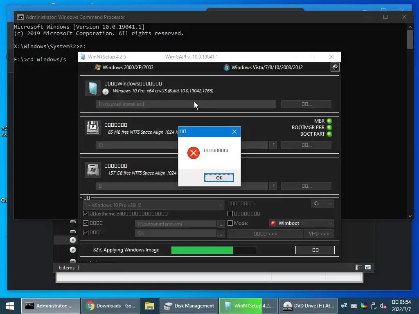Viewport: 419px width, 314px height.
Task: Click the WinNTSetup top-right tools icon
Action: 335,67
